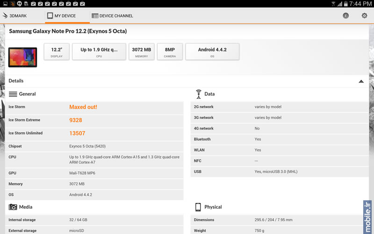The height and width of the screenshot is (234, 374).
Task: Tap the 3072 MB MEMORY card
Action: [142, 52]
